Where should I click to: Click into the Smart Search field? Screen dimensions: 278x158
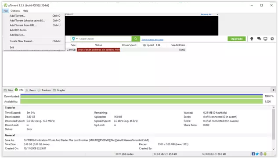(x=105, y=39)
